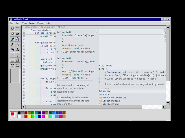Click the 'def quiz(self):' code line
185x138 pixels.
pos(45,43)
